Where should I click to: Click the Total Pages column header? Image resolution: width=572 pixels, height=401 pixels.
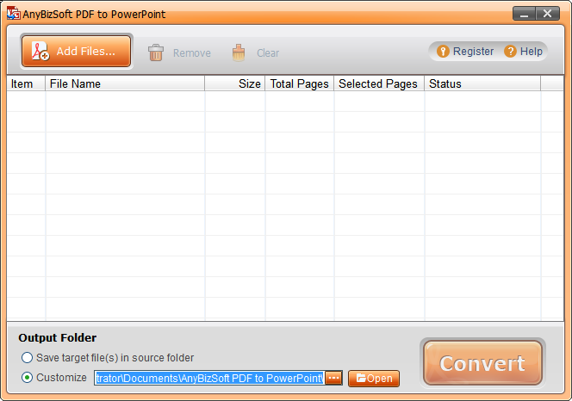pyautogui.click(x=299, y=83)
